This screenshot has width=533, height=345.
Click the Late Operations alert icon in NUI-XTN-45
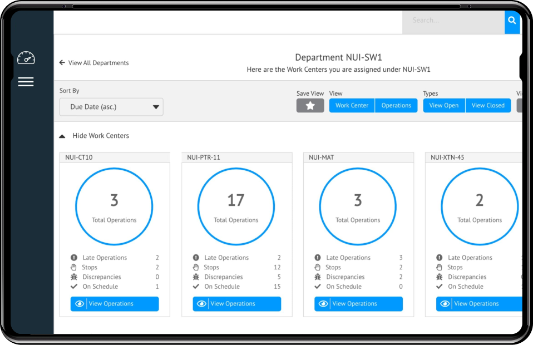pos(439,258)
